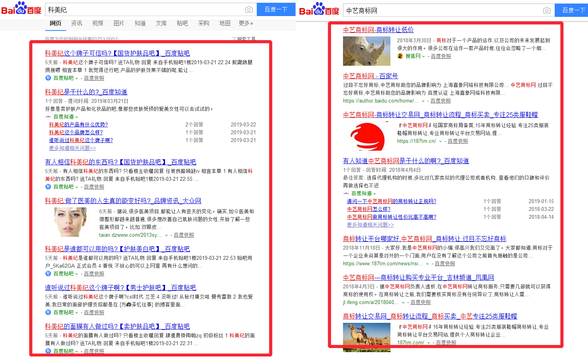Click the date 2019-01-15 in 中艺商标网 sub-questions

[541, 201]
